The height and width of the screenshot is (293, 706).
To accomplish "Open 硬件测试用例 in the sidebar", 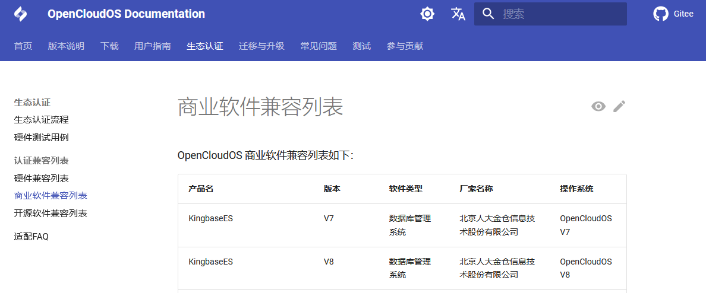I will click(x=42, y=138).
